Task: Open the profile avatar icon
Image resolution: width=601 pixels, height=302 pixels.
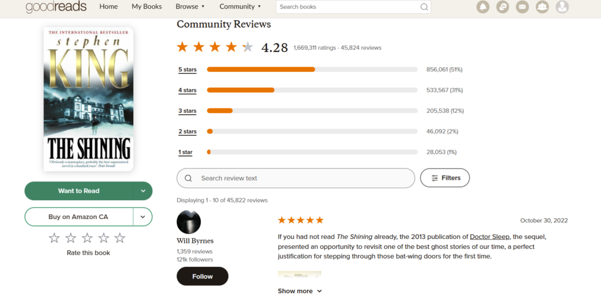Action: (562, 7)
